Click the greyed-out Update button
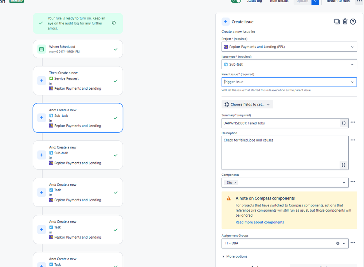The height and width of the screenshot is (267, 364). pos(302,1)
